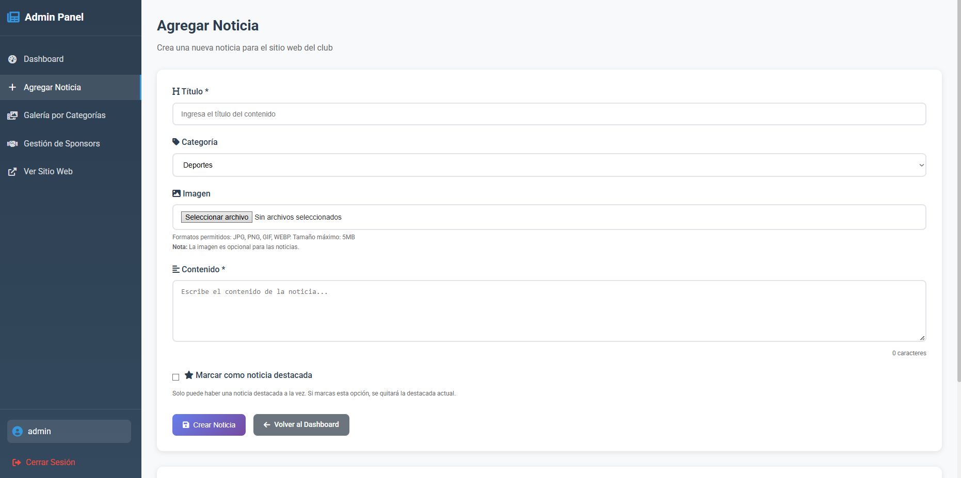Click the handshake icon for Gestión de Sponsors
Image resolution: width=961 pixels, height=478 pixels.
pyautogui.click(x=12, y=144)
